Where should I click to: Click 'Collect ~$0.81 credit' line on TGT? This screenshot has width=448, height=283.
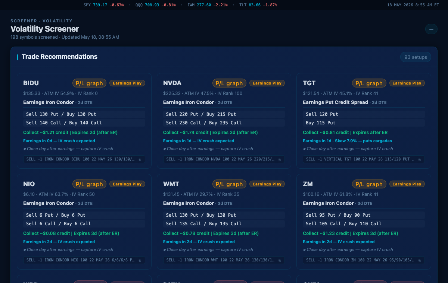[345, 133]
